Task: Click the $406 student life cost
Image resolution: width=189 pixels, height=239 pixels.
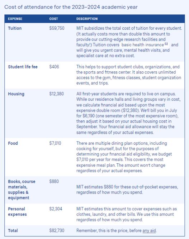Action: (54, 67)
